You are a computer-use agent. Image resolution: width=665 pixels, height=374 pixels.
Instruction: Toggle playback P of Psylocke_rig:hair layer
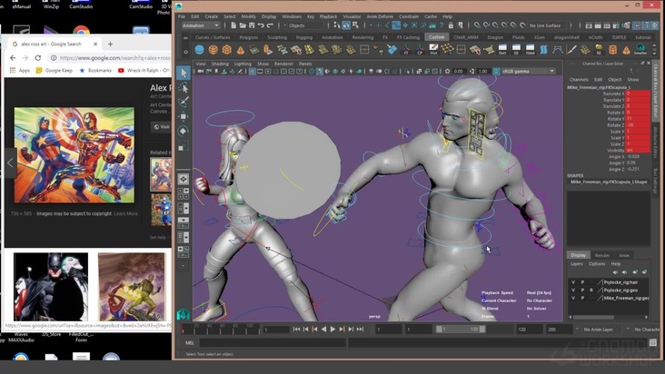pyautogui.click(x=582, y=282)
